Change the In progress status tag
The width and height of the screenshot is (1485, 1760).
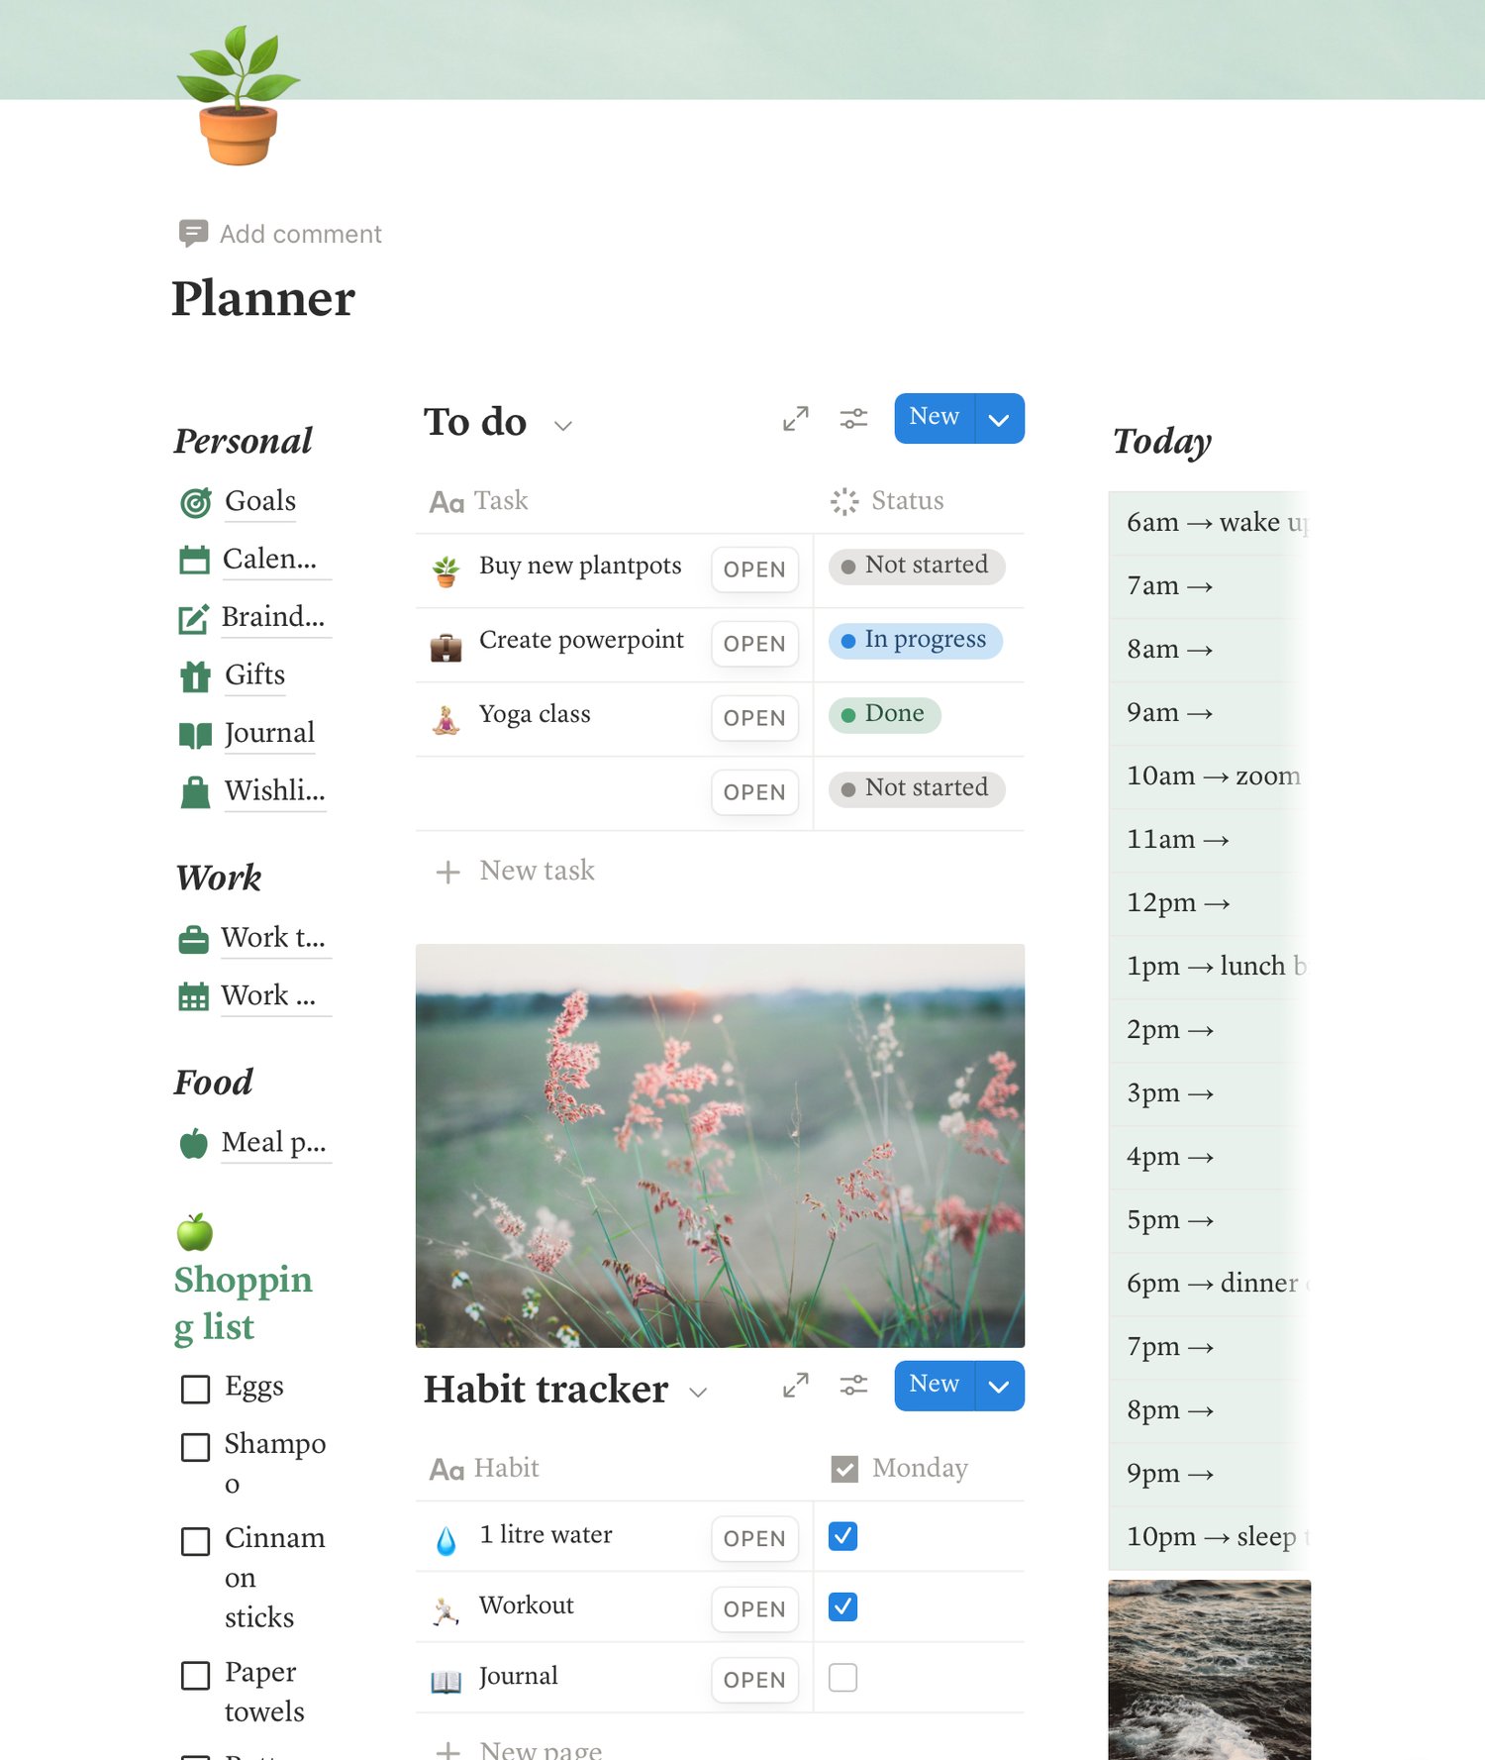915,640
